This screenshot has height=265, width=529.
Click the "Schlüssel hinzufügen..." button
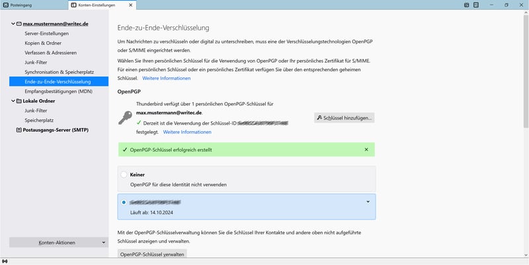(x=345, y=118)
